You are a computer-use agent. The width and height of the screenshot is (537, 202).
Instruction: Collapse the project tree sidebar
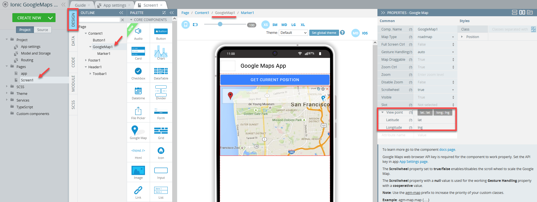(x=63, y=4)
